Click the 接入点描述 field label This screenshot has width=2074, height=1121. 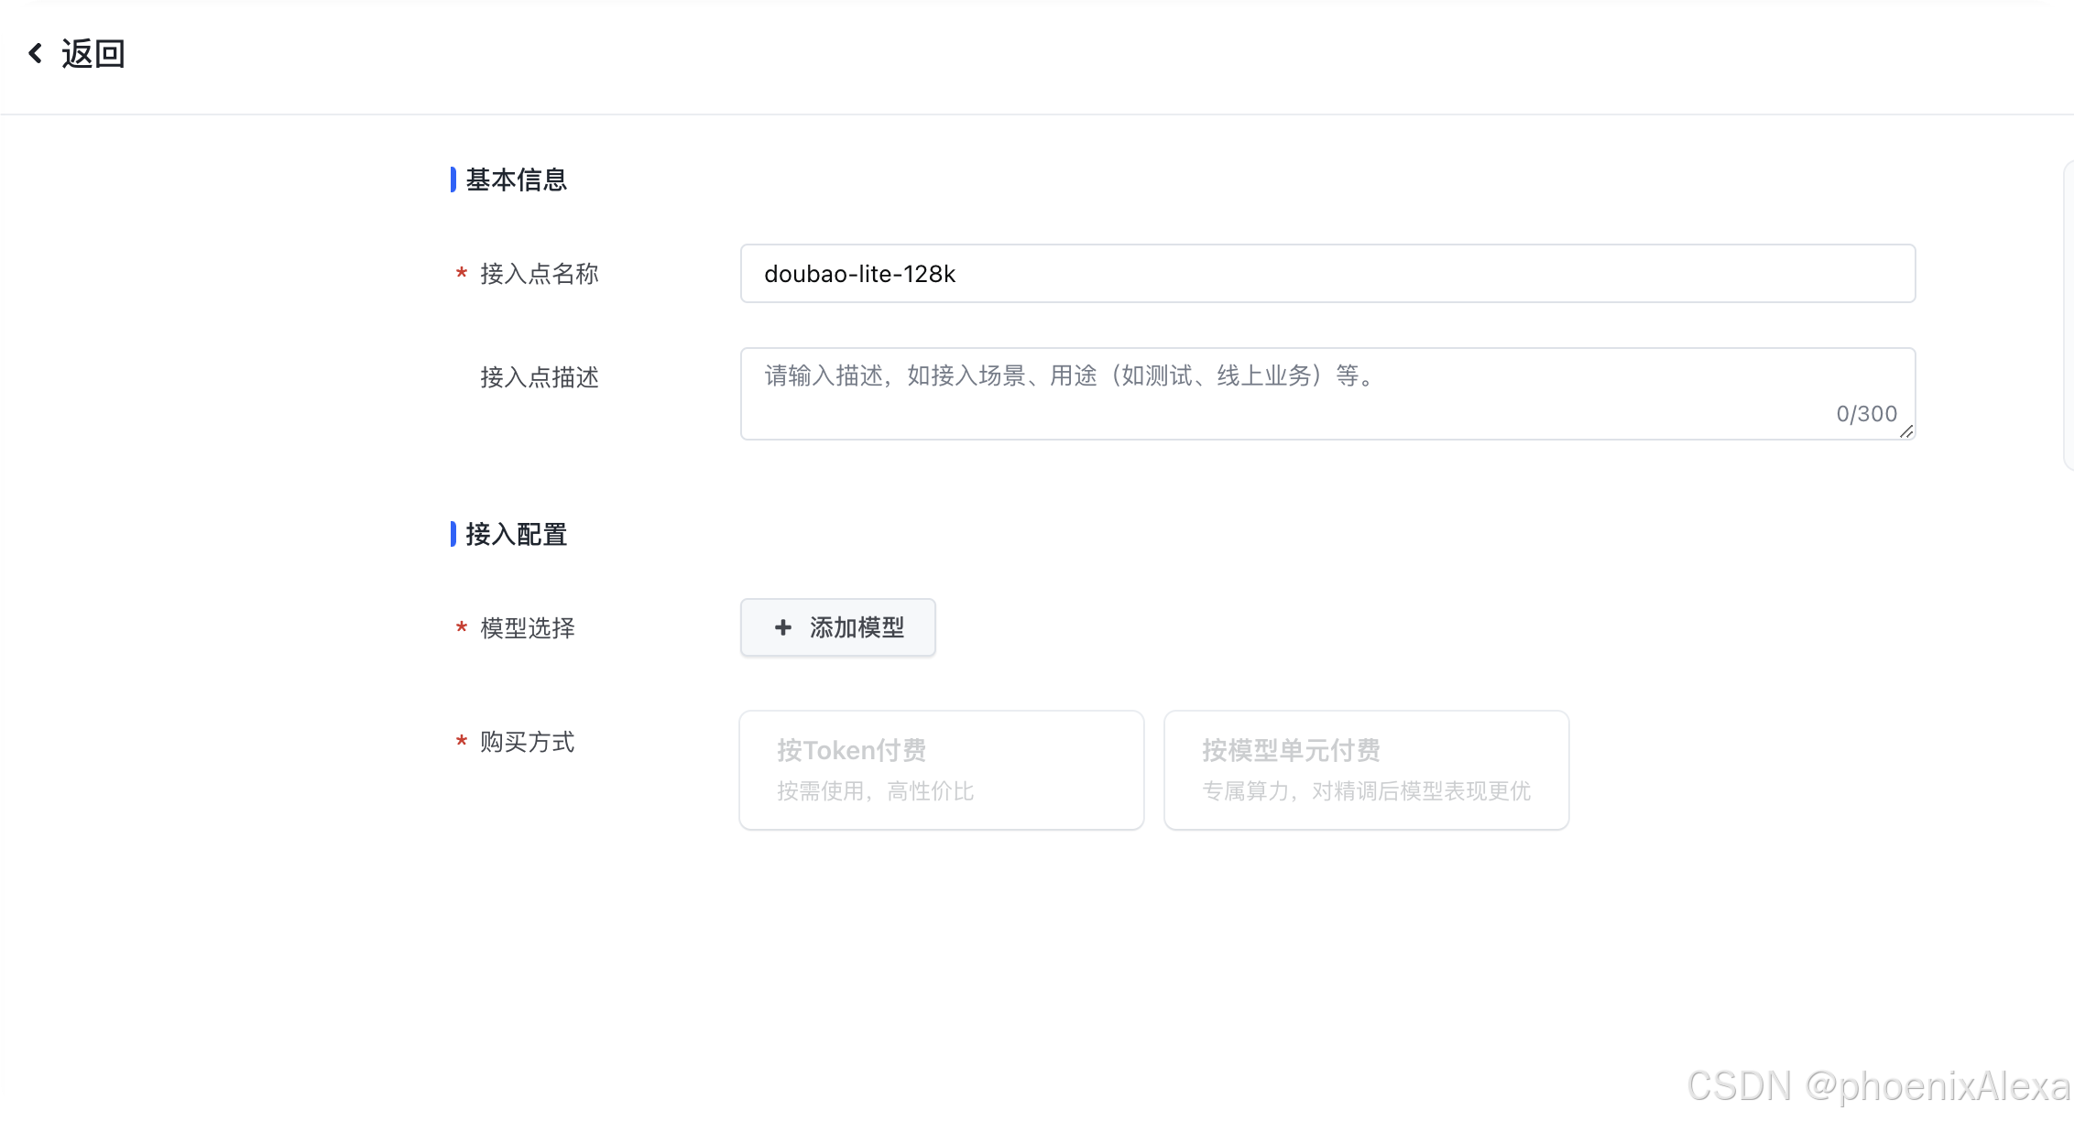pos(539,377)
